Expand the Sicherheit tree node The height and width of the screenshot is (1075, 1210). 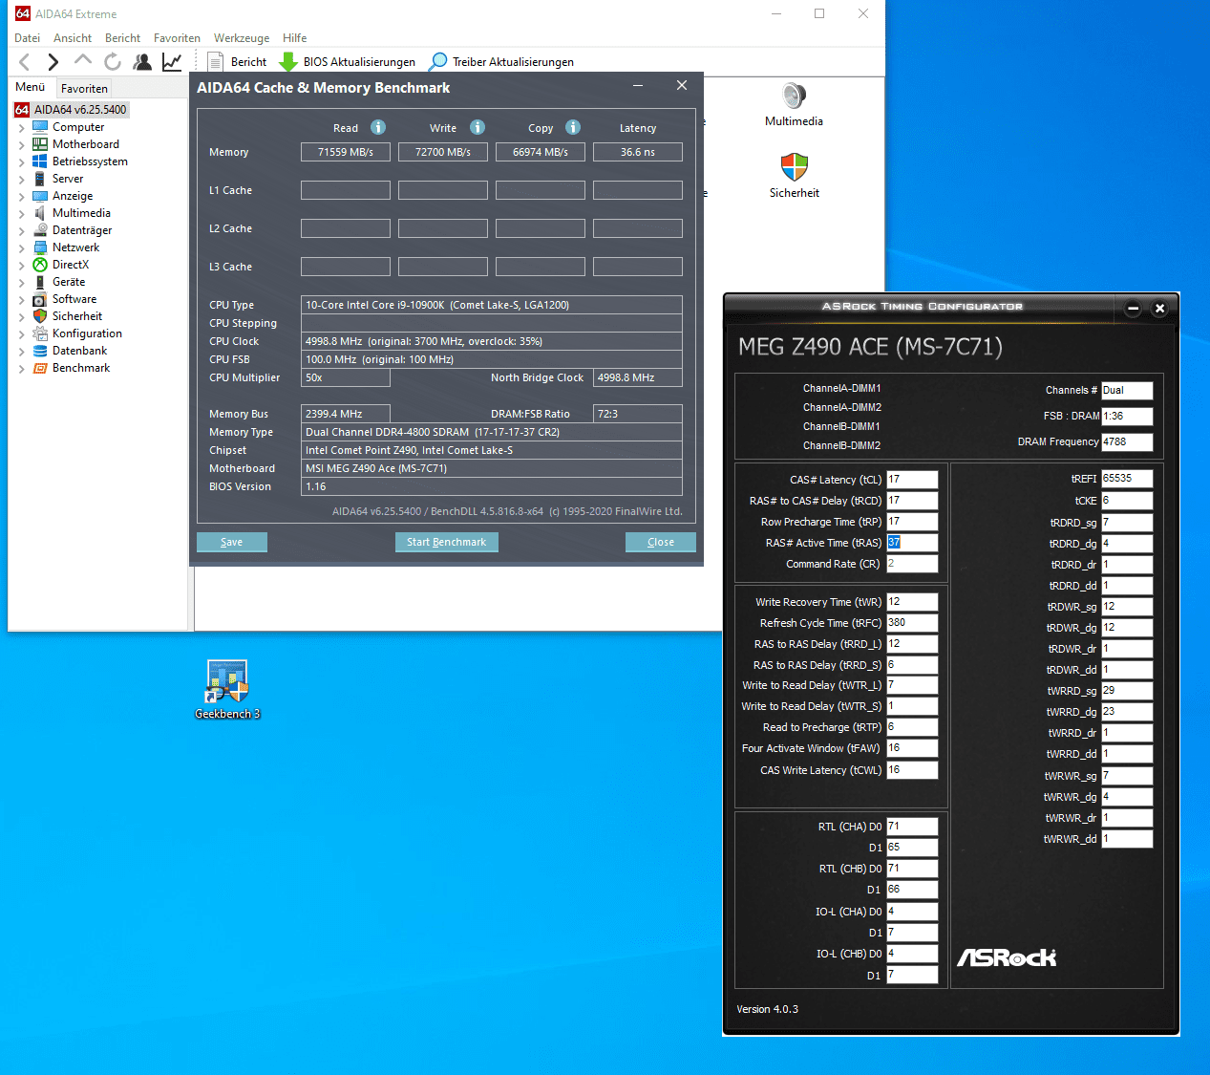21,316
